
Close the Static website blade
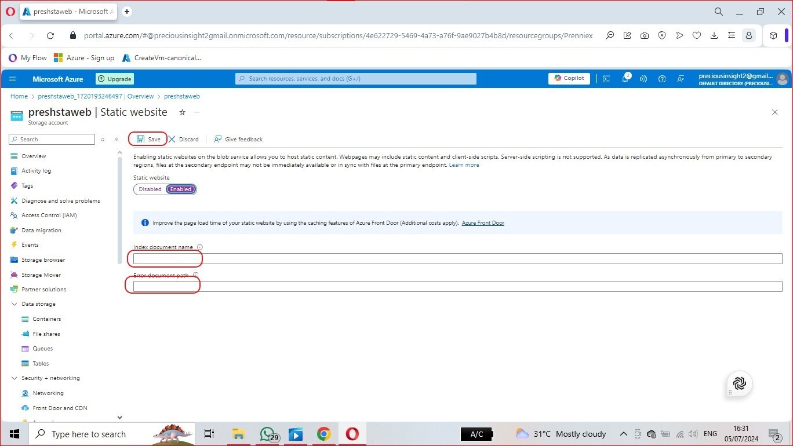(774, 112)
